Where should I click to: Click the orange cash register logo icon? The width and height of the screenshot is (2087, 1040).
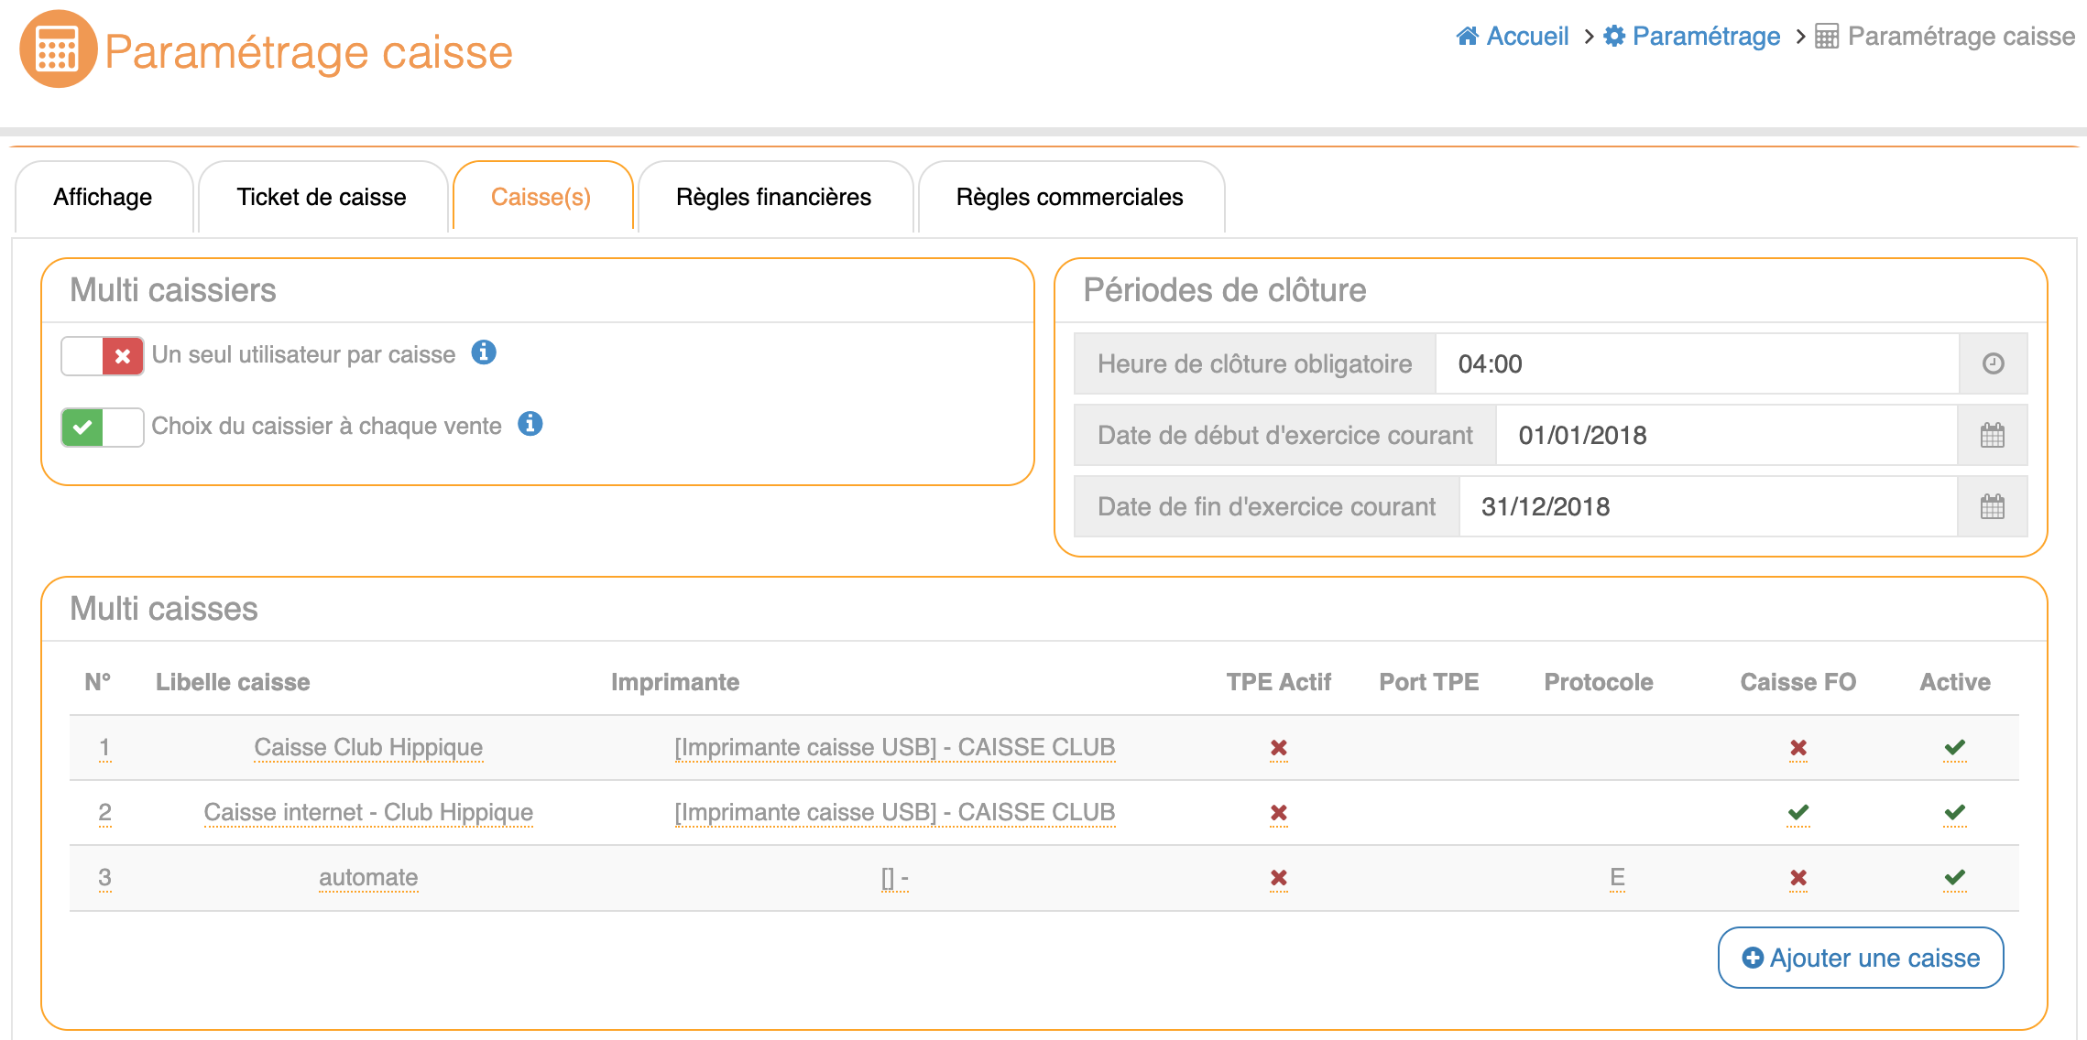[x=58, y=49]
